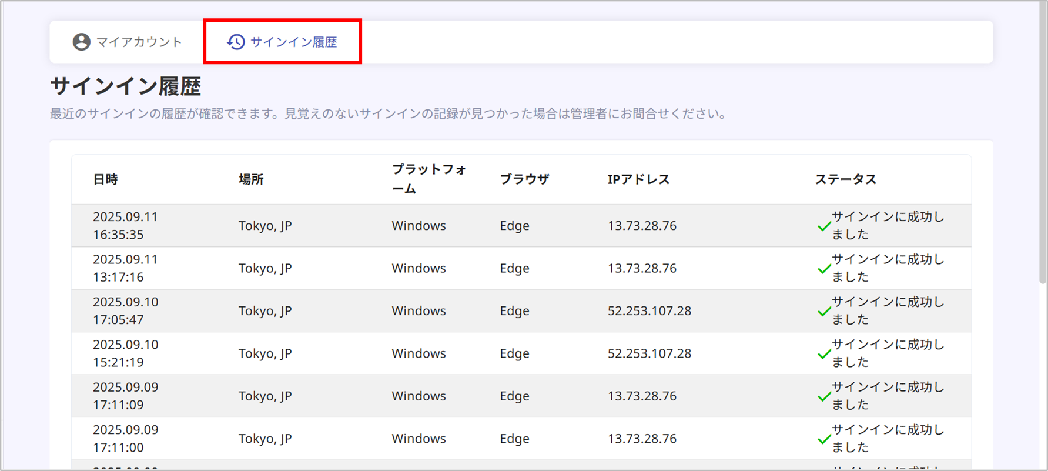Select the date 2025.09.11 16:35:35
This screenshot has height=471, width=1048.
point(126,226)
